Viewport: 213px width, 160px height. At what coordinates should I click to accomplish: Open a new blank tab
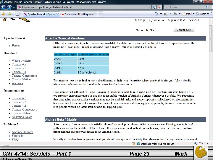point(100,15)
